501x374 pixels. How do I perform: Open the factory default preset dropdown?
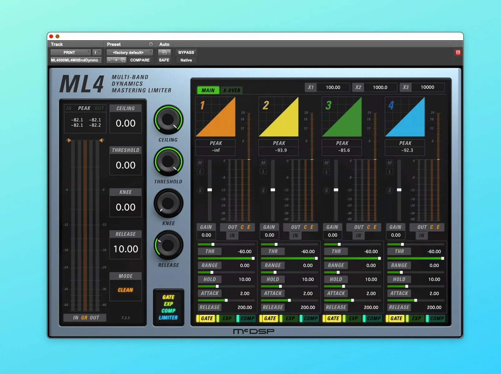tap(129, 52)
